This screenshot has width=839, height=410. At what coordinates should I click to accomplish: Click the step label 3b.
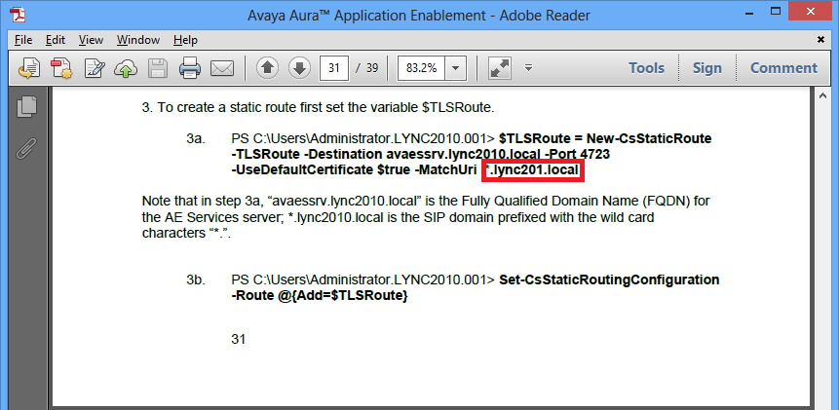tap(196, 280)
